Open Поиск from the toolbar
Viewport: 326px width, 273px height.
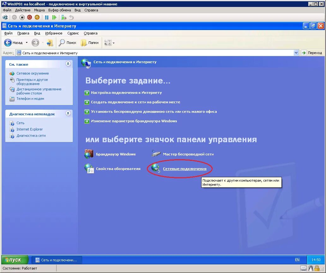(x=67, y=43)
